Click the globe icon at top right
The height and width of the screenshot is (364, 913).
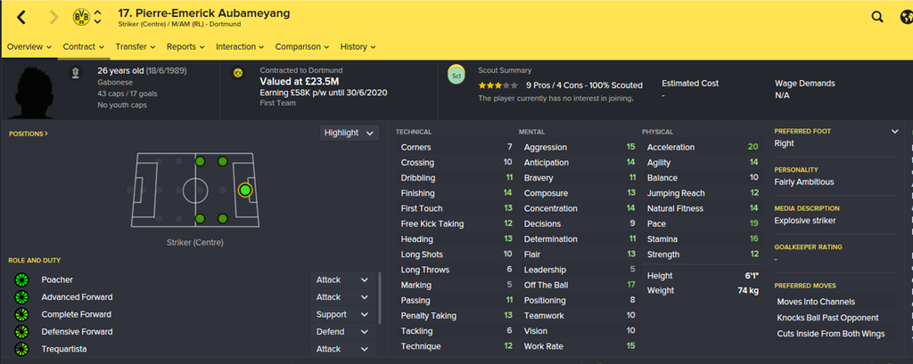[x=906, y=18]
